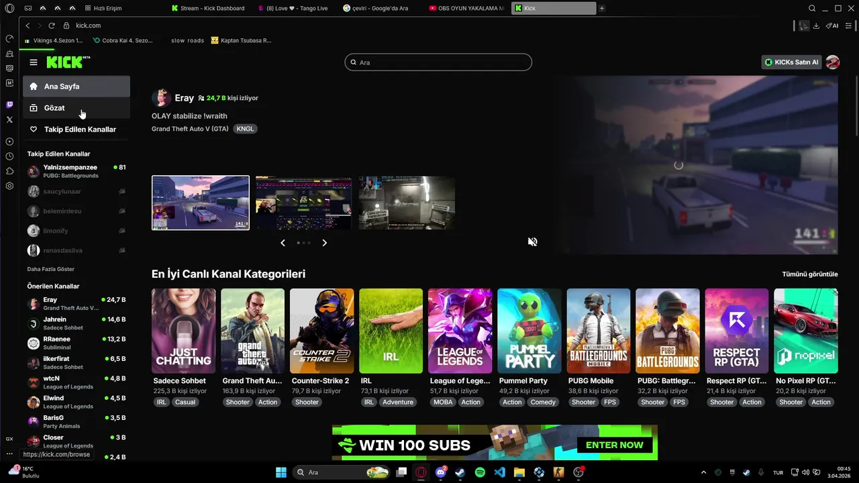
Task: Open Yalnizsempanzee followed channel
Action: 77,171
